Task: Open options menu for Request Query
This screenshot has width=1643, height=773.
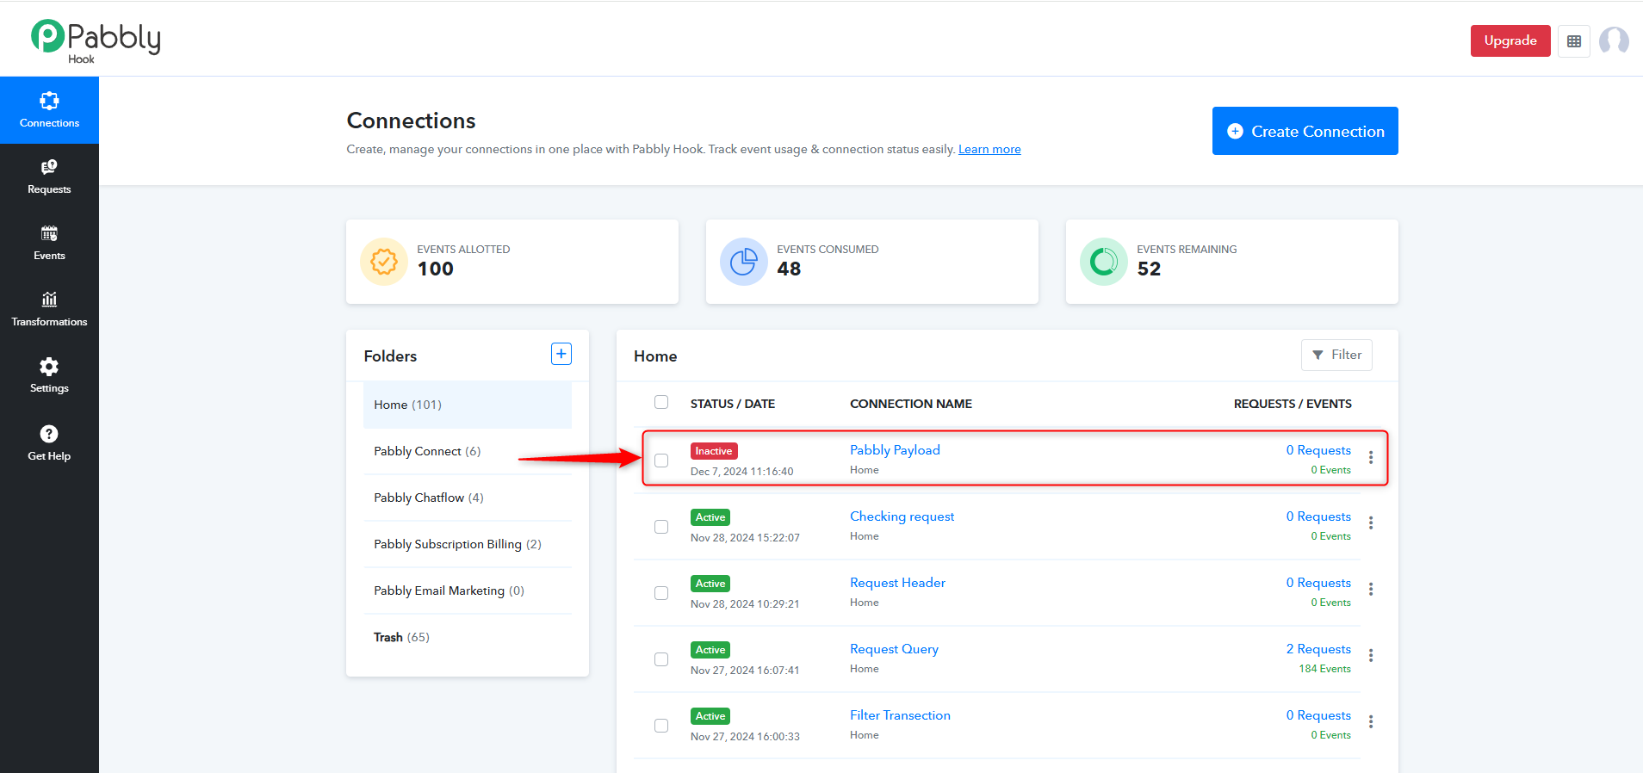Action: [1371, 656]
